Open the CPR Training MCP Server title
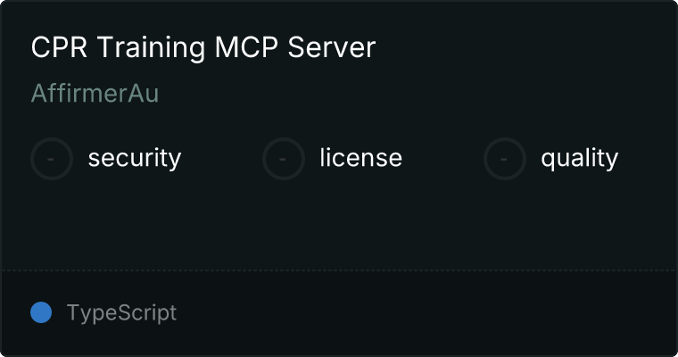Screen dimensions: 678x357 click(203, 46)
